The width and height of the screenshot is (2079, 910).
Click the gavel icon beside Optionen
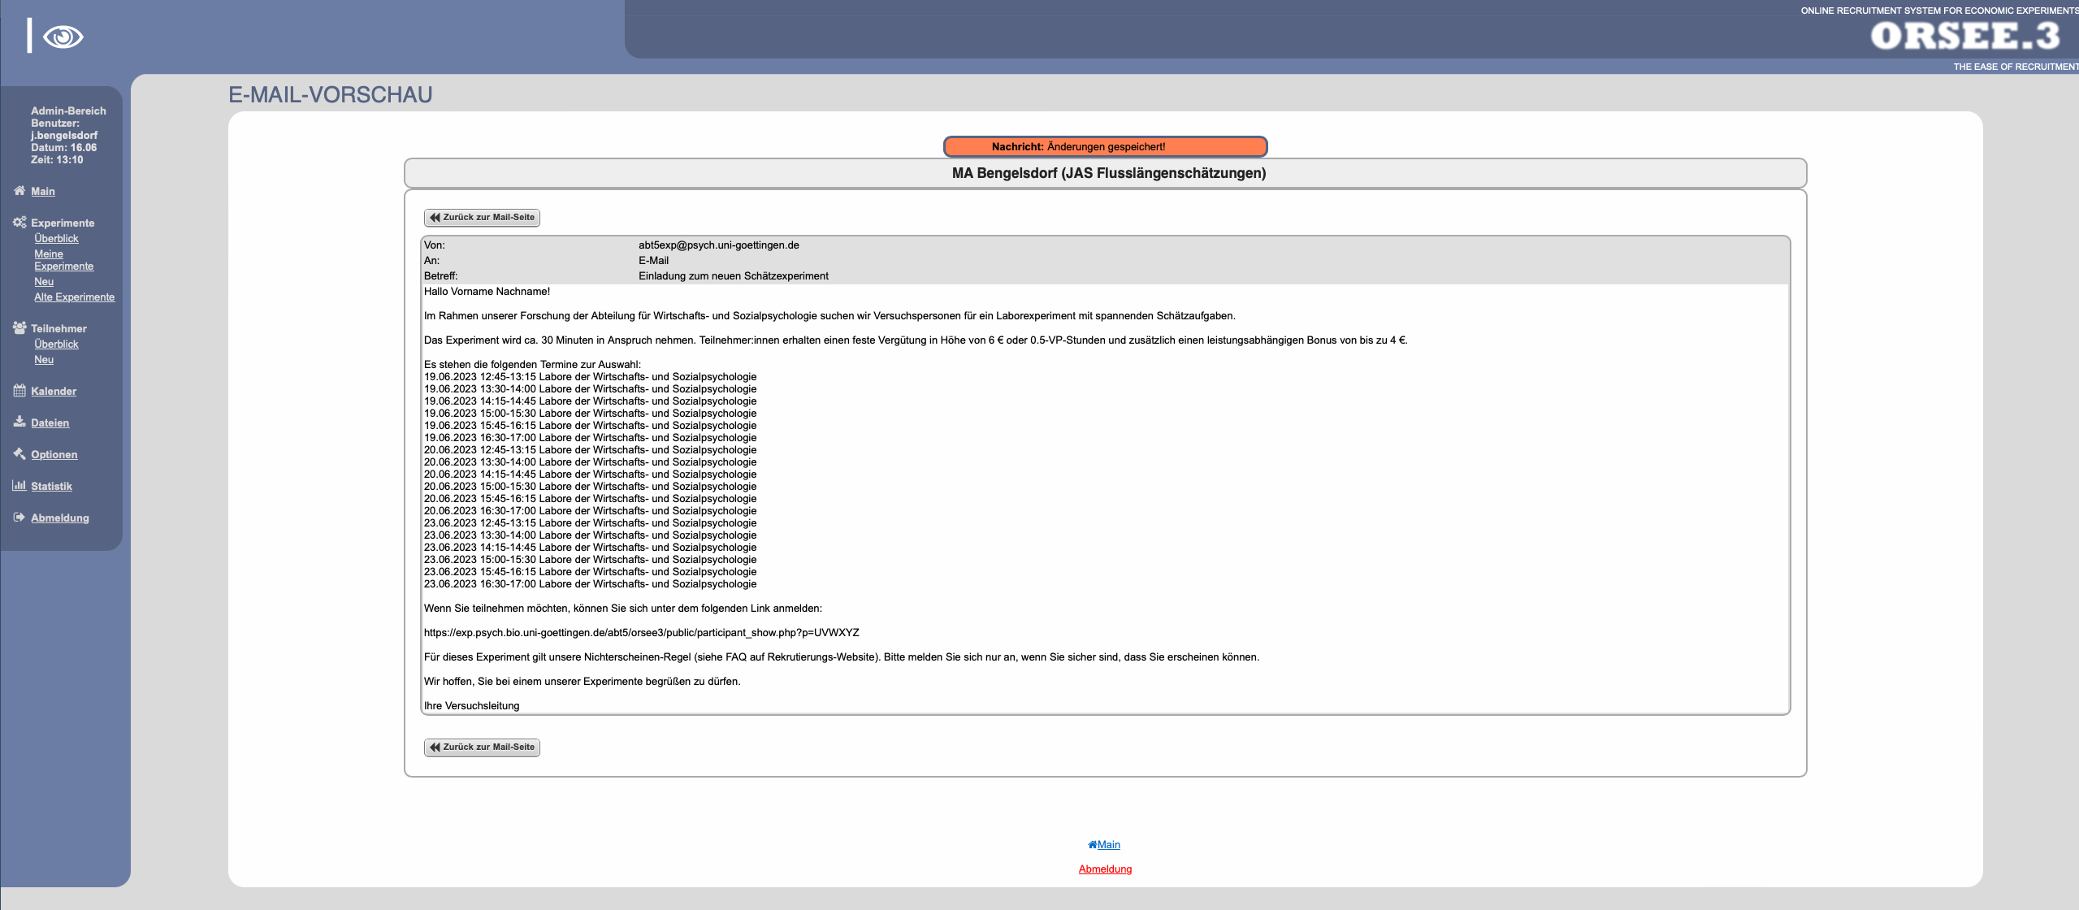[19, 454]
